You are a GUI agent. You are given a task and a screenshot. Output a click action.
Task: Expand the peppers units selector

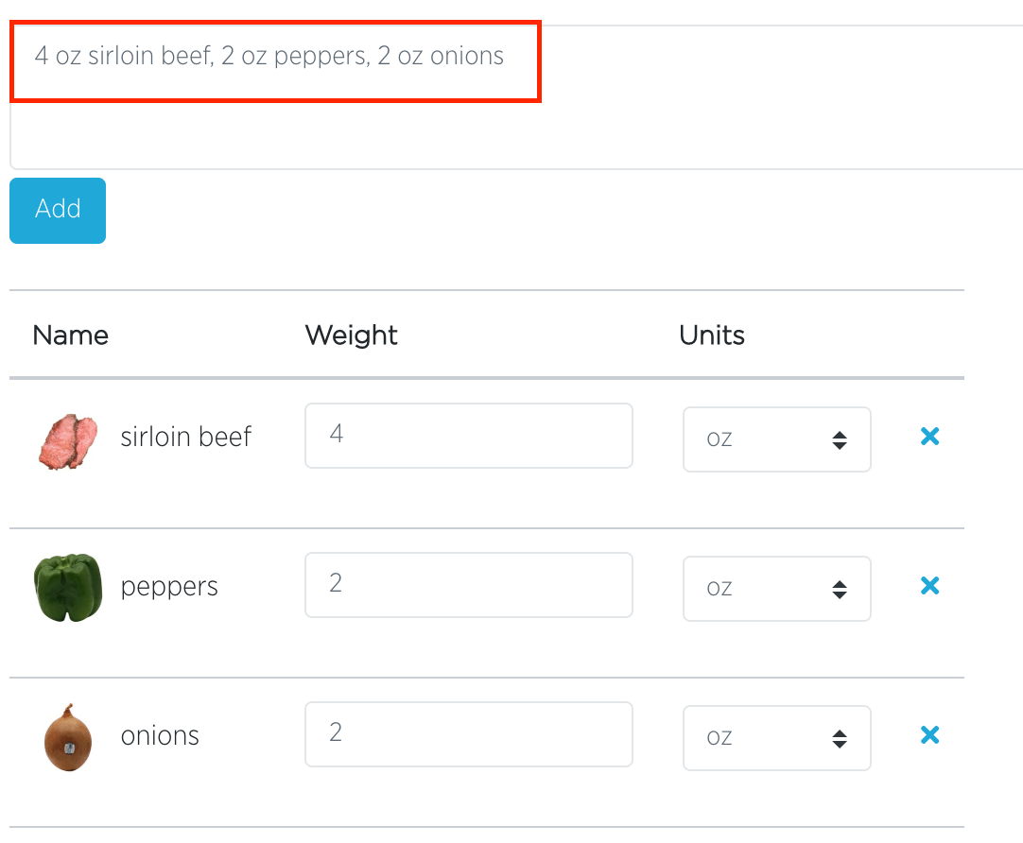coord(776,589)
